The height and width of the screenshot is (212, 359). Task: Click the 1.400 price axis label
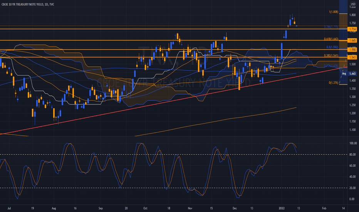pyautogui.click(x=352, y=81)
